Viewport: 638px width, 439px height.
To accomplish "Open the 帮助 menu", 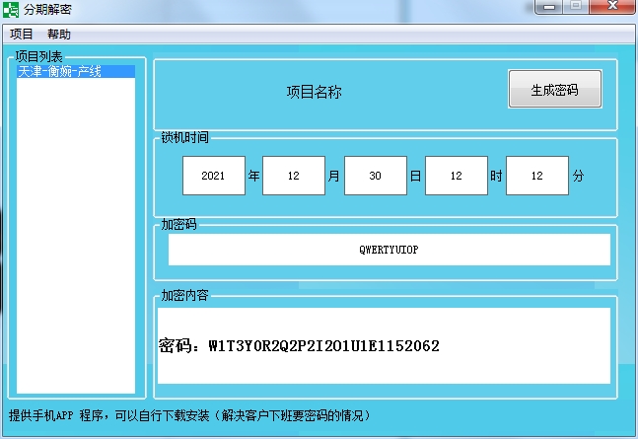I will pos(58,34).
